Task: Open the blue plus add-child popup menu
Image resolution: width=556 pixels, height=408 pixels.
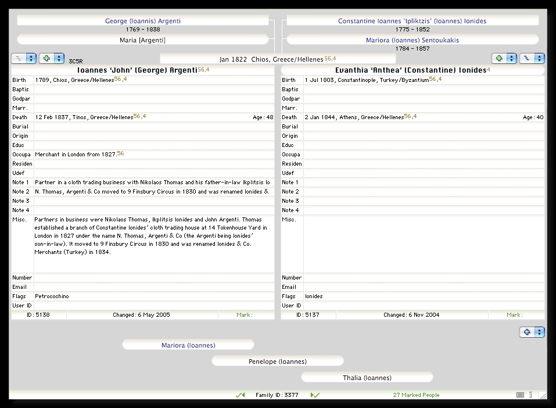Action: (532, 332)
